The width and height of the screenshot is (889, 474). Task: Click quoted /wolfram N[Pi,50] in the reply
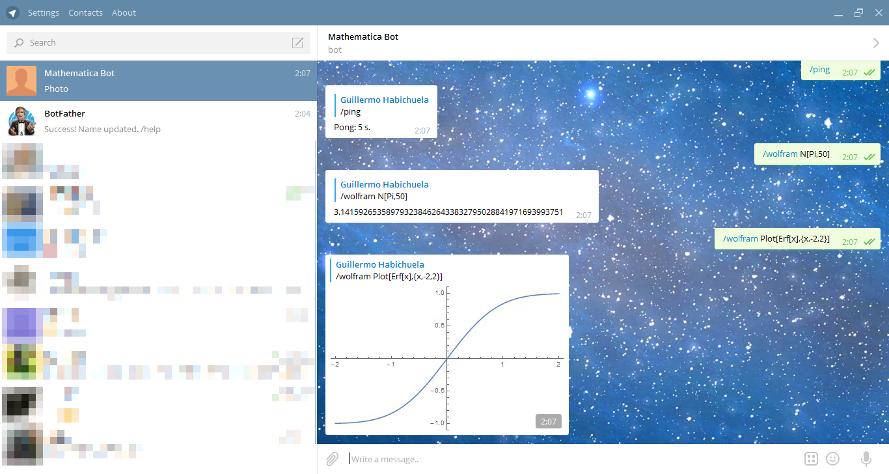click(374, 197)
